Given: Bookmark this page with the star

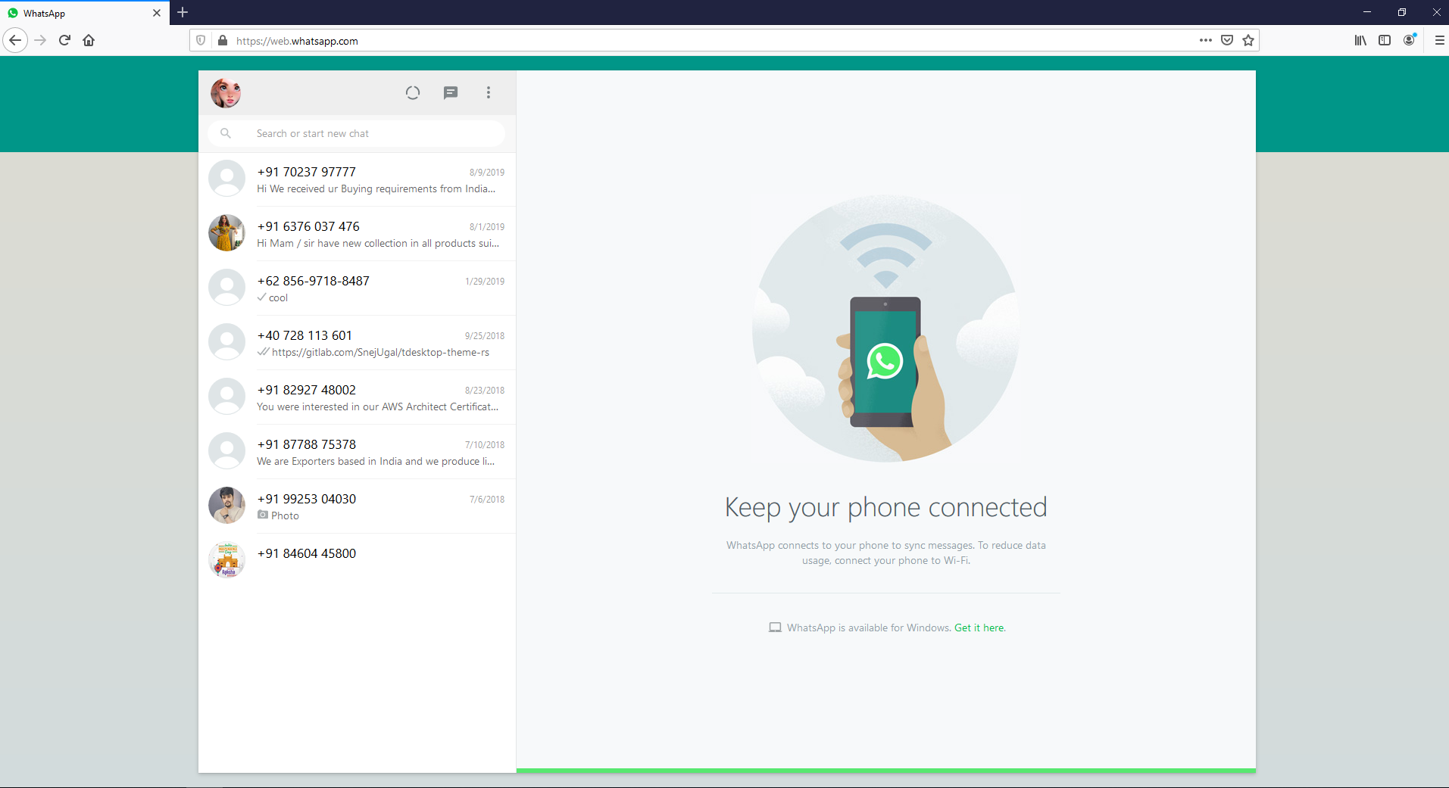Looking at the screenshot, I should click(x=1248, y=40).
